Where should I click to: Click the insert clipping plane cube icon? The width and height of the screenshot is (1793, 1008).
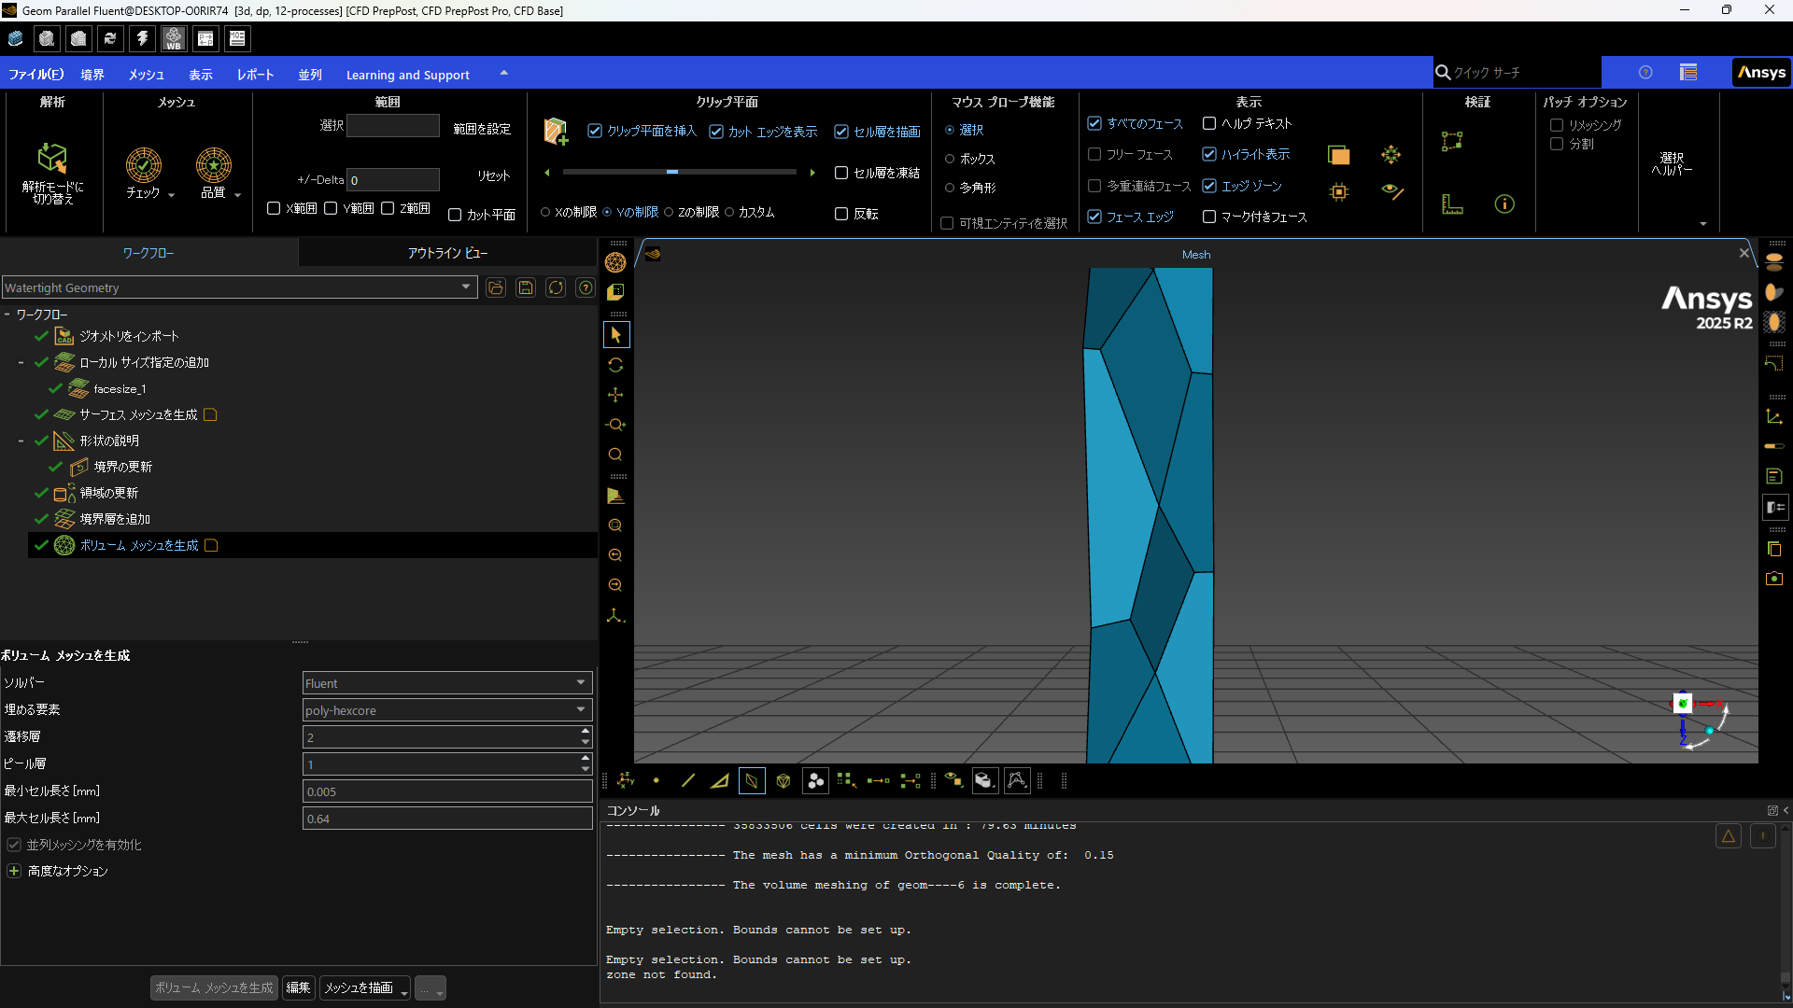point(556,132)
